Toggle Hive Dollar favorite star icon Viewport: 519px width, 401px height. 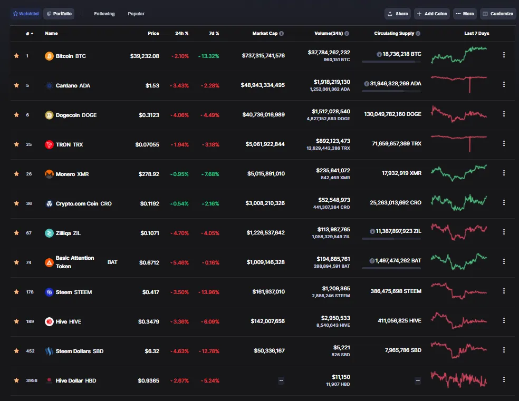pyautogui.click(x=16, y=380)
